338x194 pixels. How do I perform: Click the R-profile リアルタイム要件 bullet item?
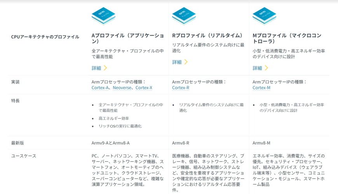coord(211,108)
